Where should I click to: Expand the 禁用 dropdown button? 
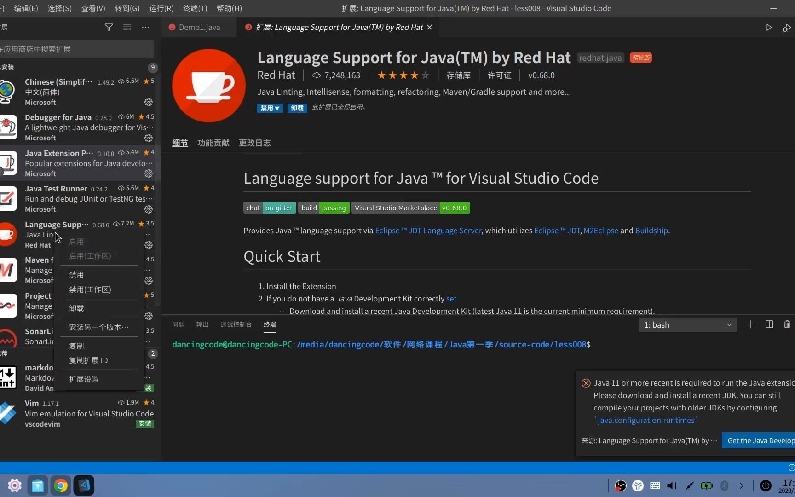(270, 108)
